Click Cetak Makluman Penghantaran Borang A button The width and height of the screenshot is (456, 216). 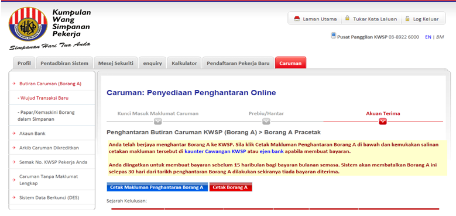(157, 187)
